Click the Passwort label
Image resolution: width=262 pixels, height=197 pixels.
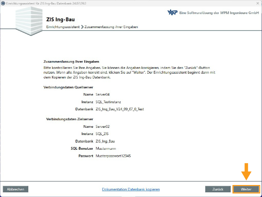point(86,156)
